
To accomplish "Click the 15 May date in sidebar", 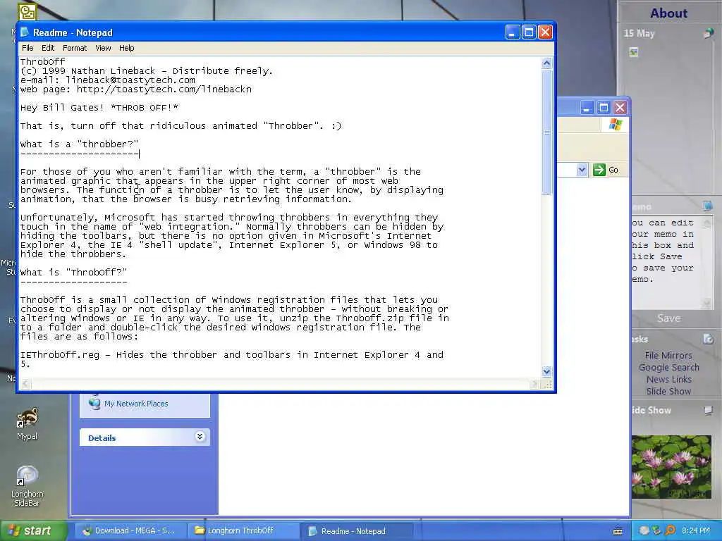I will 639,33.
